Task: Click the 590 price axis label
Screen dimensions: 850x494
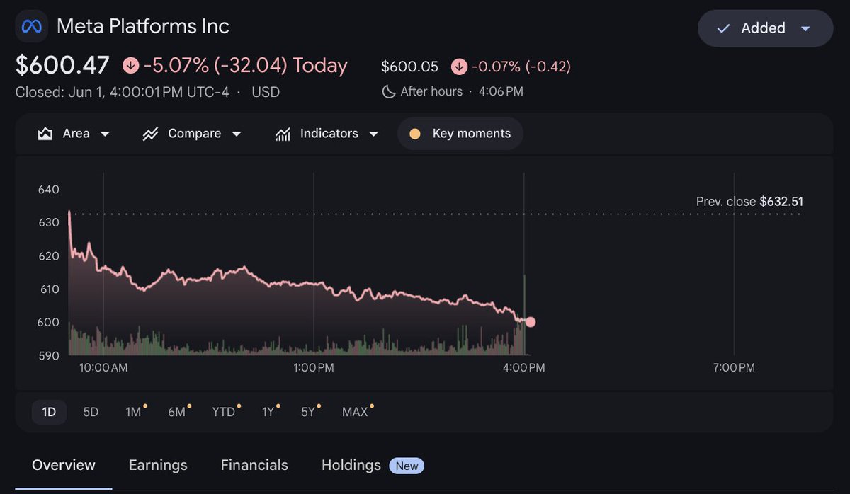Action: click(x=49, y=356)
